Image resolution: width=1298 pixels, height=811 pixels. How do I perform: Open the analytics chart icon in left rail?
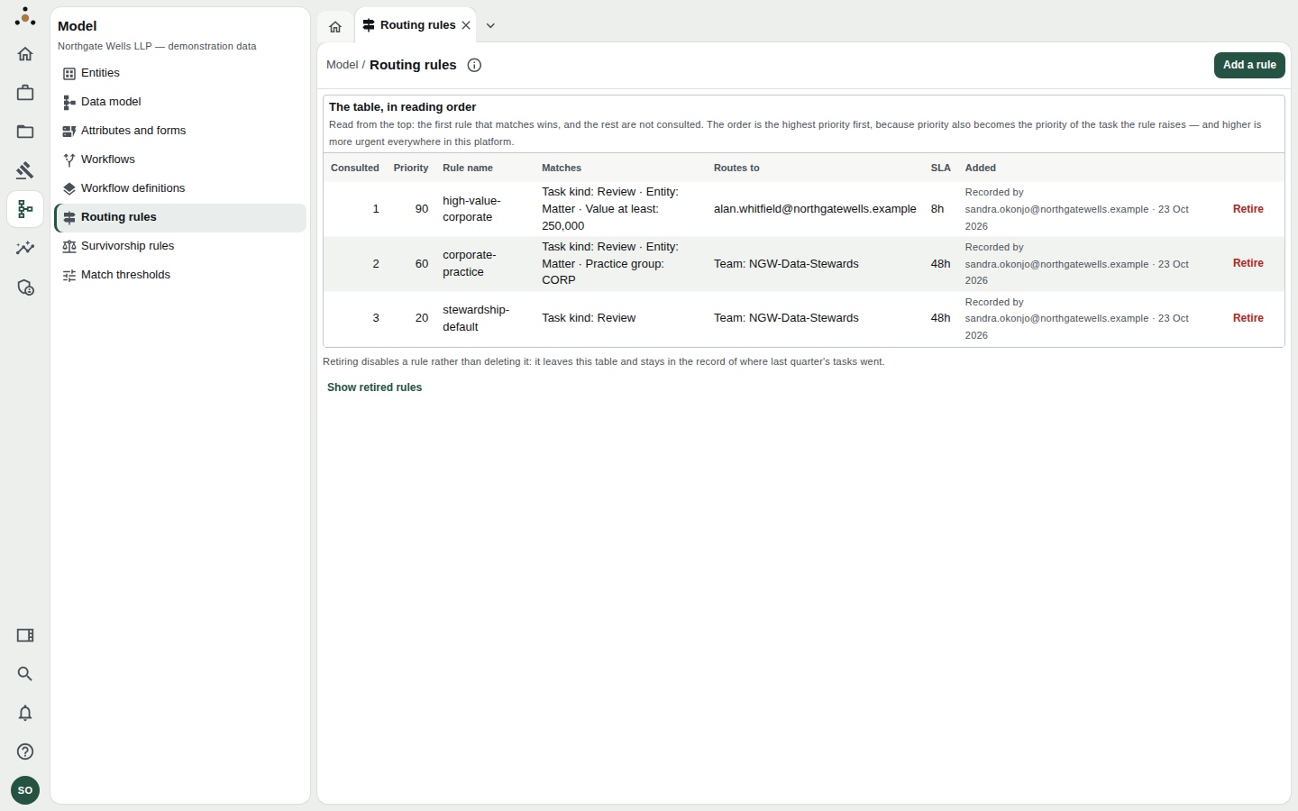(25, 248)
